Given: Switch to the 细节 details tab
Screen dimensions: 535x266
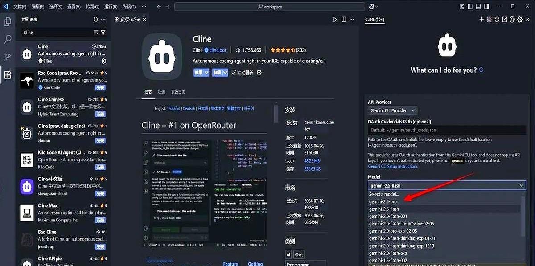Looking at the screenshot, I should pos(148,92).
